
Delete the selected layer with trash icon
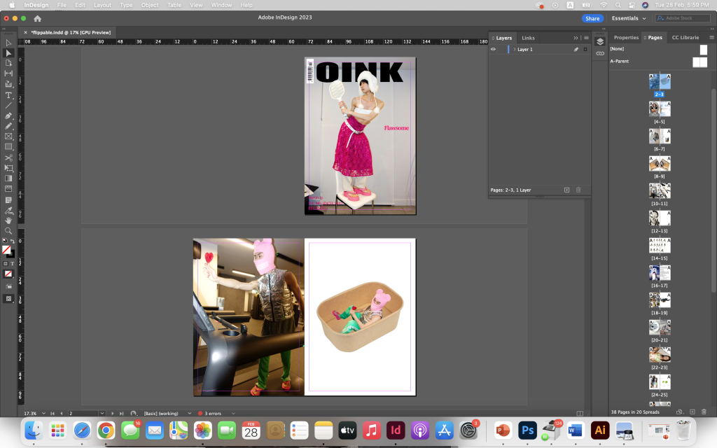(578, 190)
